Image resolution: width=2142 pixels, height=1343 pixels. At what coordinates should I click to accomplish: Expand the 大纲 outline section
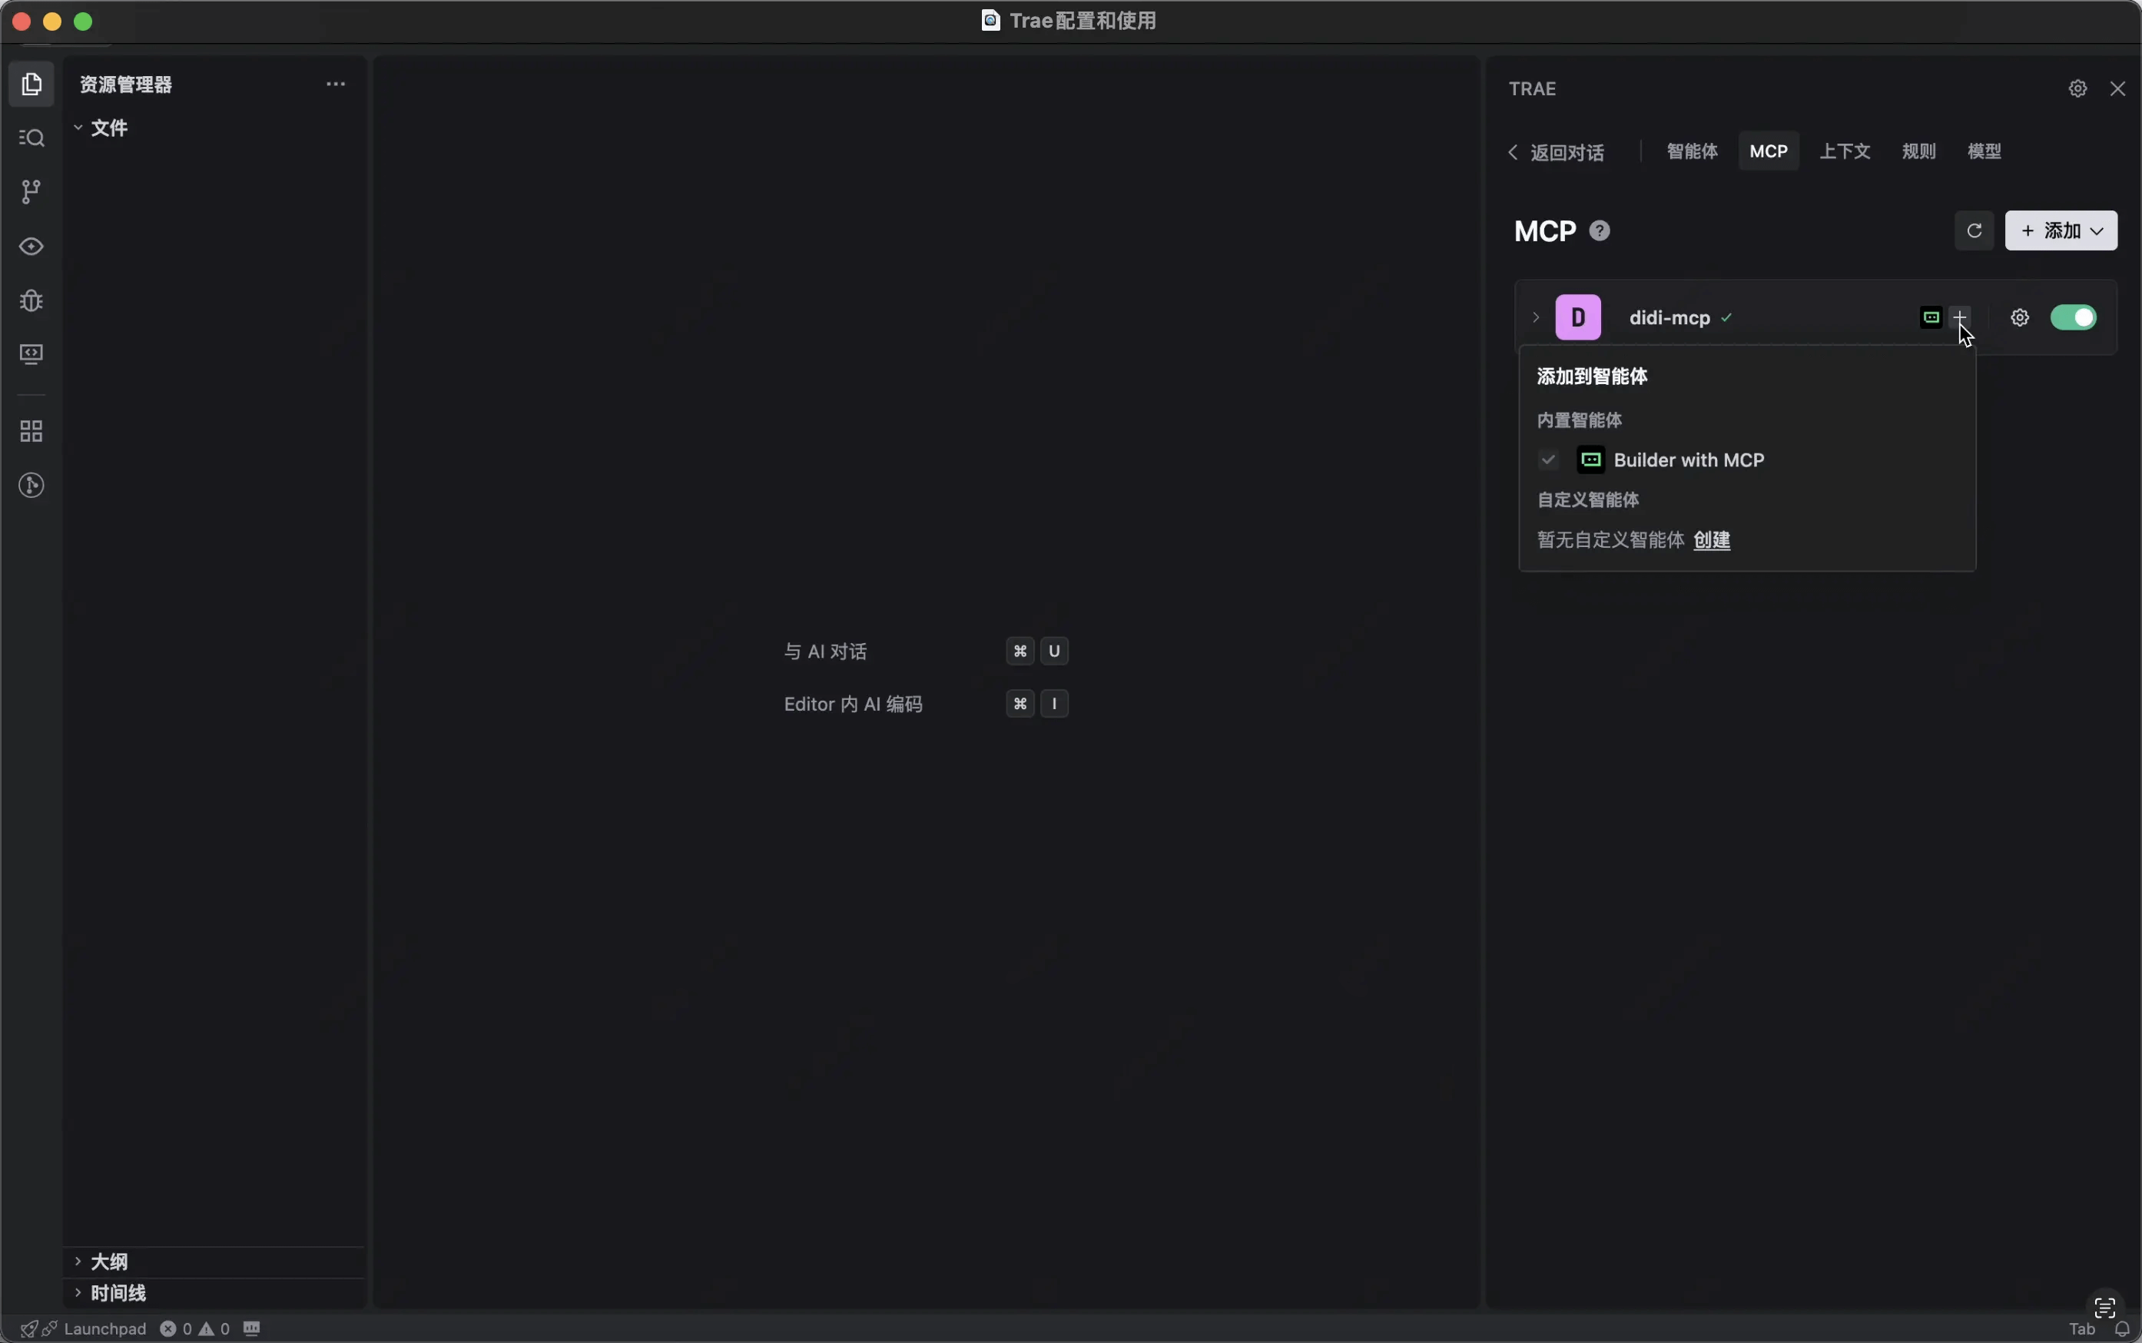coord(108,1262)
